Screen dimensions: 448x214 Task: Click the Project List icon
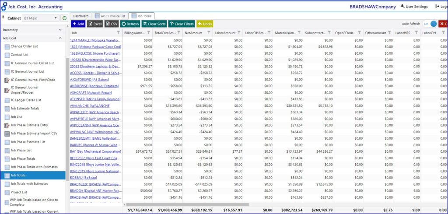(x=7, y=192)
